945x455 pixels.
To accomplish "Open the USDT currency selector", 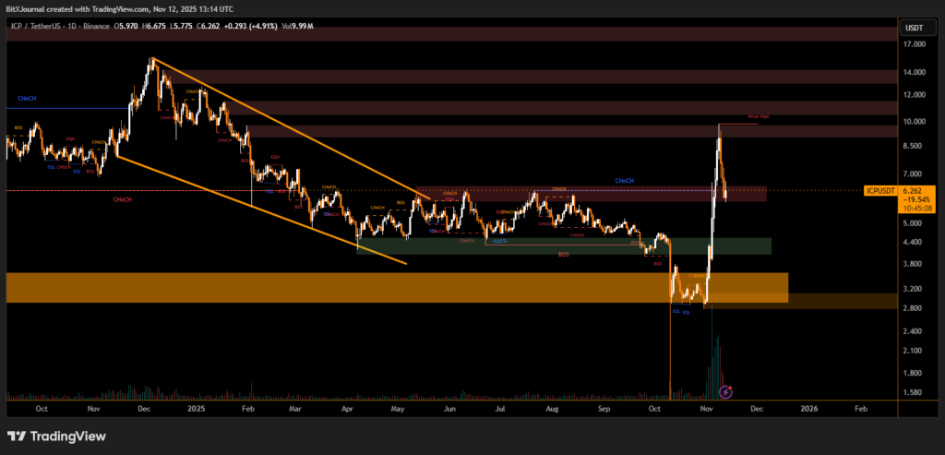I will pyautogui.click(x=914, y=29).
